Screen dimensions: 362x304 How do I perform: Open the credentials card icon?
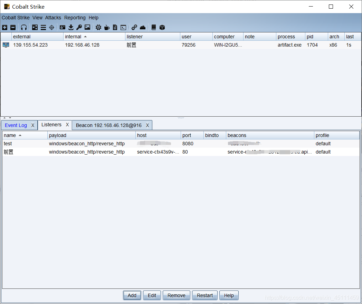point(62,28)
